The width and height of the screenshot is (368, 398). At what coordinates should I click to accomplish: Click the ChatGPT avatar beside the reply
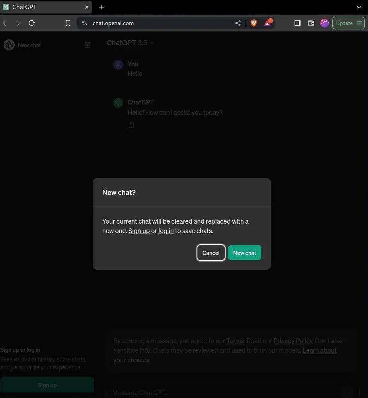(118, 103)
